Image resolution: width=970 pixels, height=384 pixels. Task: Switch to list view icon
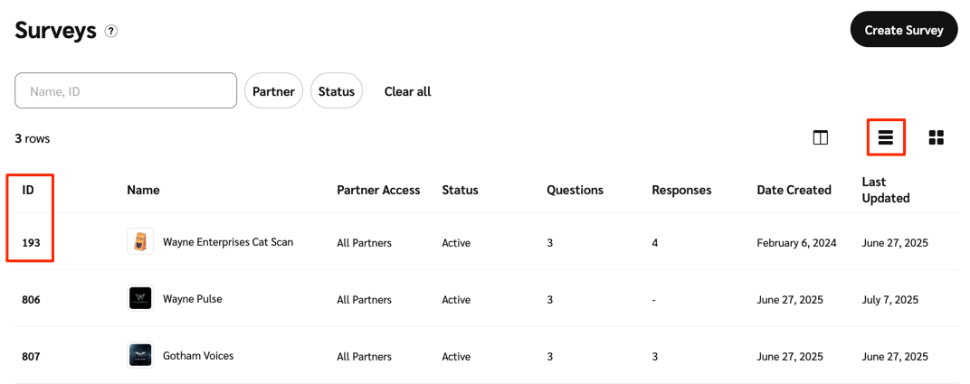(885, 137)
